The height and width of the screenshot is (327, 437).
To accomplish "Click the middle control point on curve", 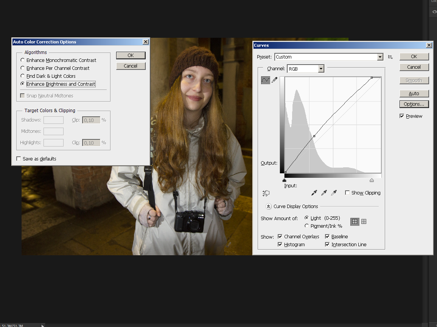I will pyautogui.click(x=314, y=136).
